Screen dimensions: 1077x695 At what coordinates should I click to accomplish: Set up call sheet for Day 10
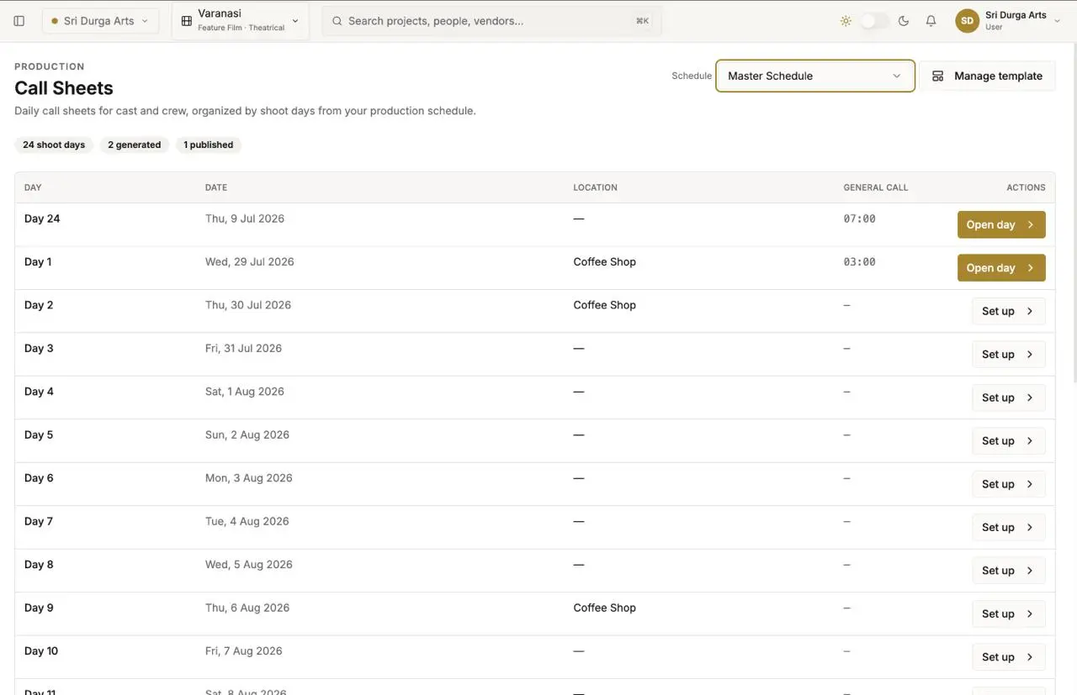1008,657
